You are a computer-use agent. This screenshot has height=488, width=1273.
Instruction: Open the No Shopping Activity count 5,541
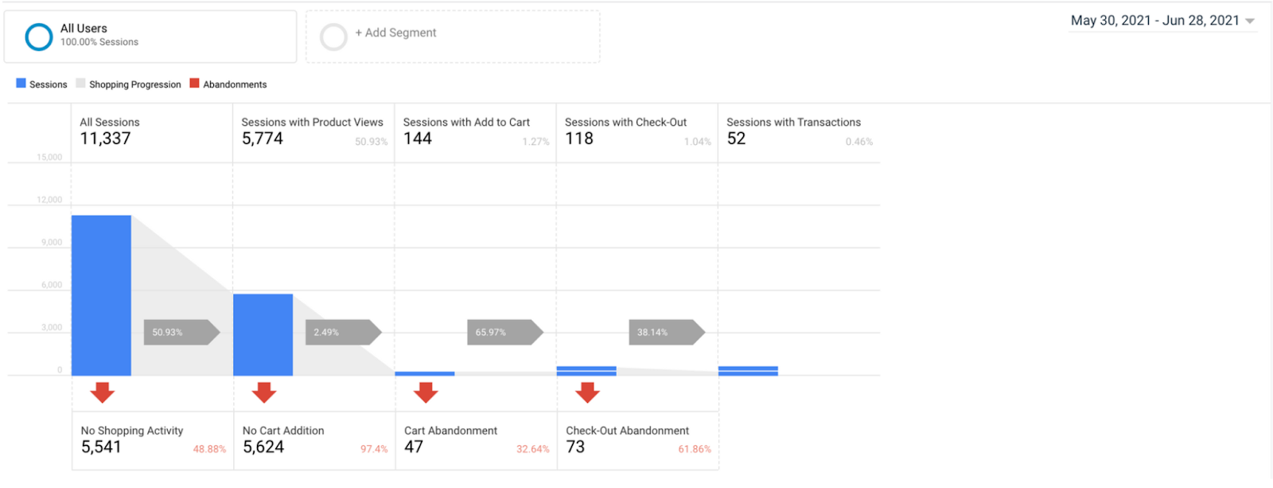click(x=101, y=447)
